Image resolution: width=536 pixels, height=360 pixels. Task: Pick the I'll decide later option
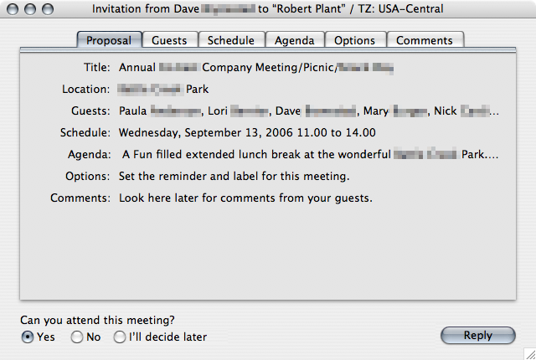click(x=120, y=337)
